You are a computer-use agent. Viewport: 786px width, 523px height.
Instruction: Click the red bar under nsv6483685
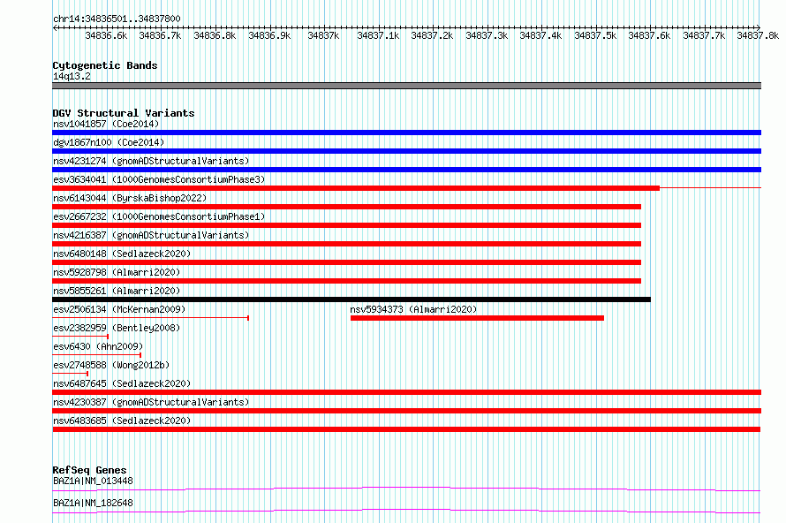(x=406, y=429)
